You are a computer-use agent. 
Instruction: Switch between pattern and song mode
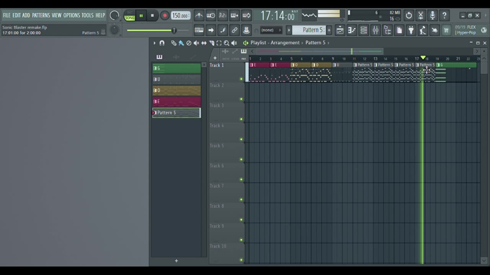(x=130, y=16)
